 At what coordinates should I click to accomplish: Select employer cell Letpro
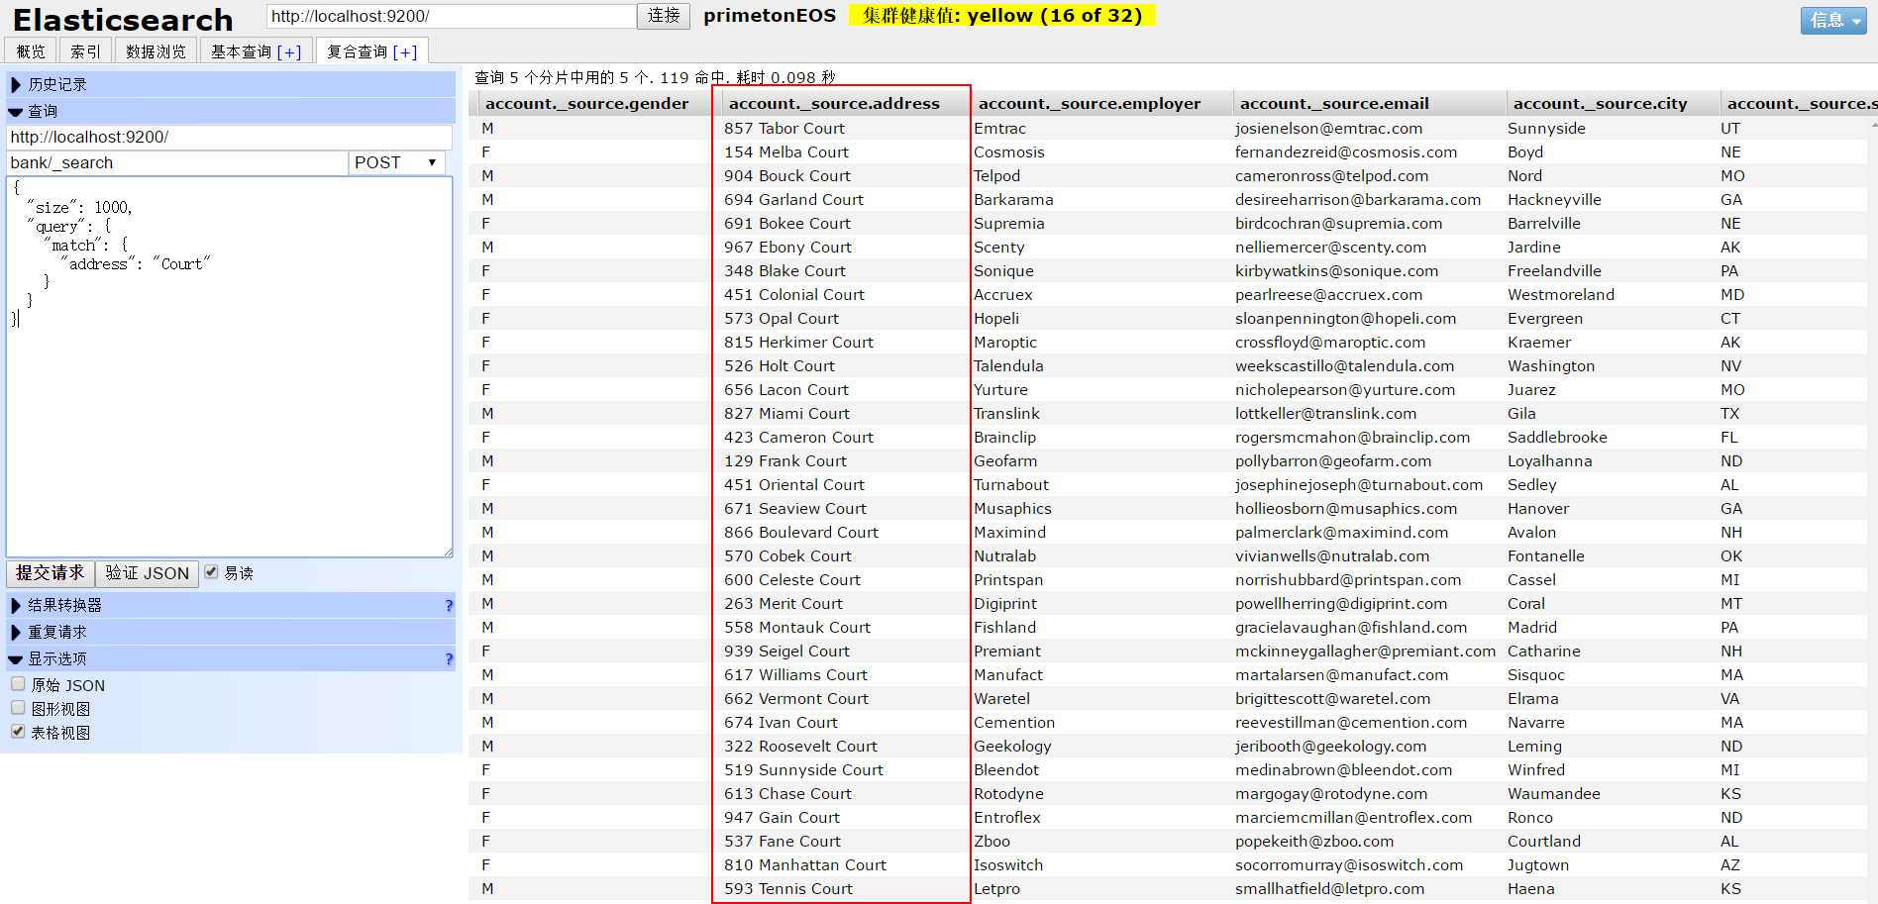[x=996, y=889]
